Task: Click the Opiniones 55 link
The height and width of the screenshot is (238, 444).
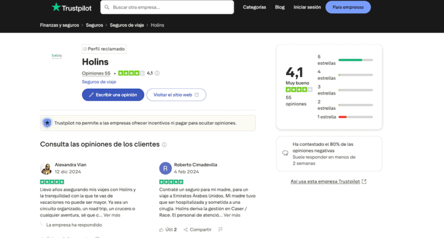Action: coord(96,73)
